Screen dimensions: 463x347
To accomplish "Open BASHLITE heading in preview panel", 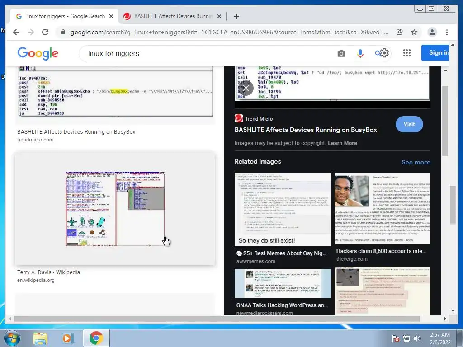I will pyautogui.click(x=306, y=130).
